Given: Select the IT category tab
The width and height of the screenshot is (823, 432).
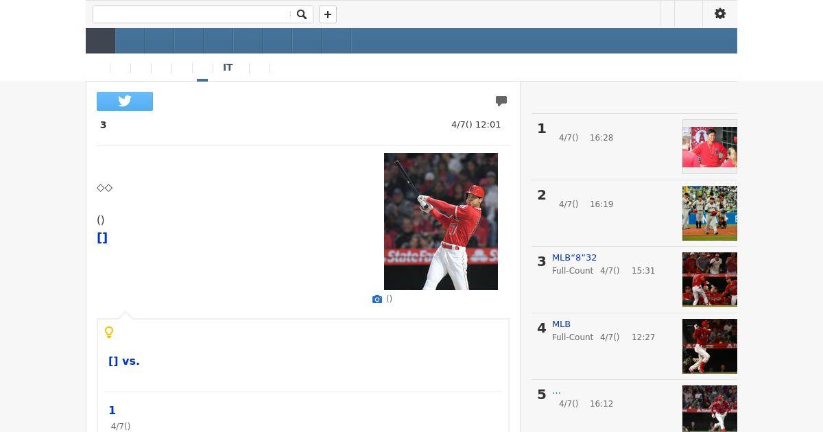Looking at the screenshot, I should coord(228,68).
